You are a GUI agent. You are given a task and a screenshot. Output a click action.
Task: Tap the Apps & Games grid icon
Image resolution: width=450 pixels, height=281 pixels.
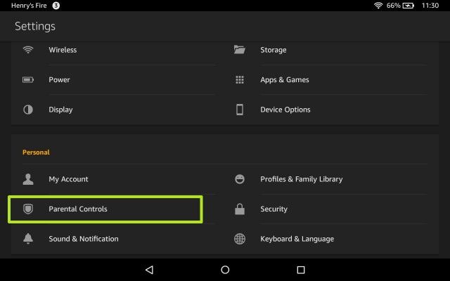click(x=240, y=79)
